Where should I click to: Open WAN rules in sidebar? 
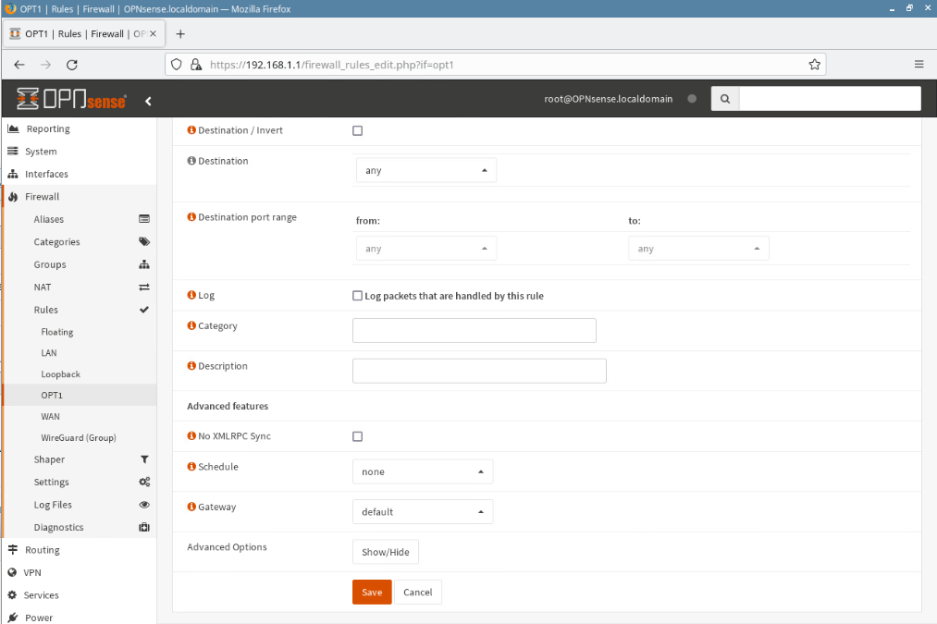pyautogui.click(x=50, y=417)
